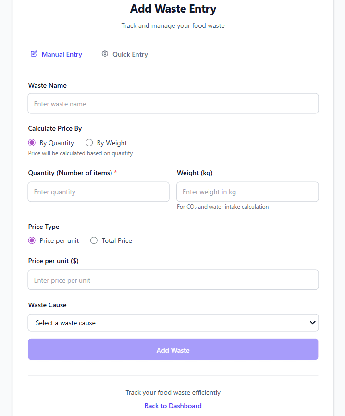
Task: Select the Price per unit radio button
Action: tap(32, 240)
